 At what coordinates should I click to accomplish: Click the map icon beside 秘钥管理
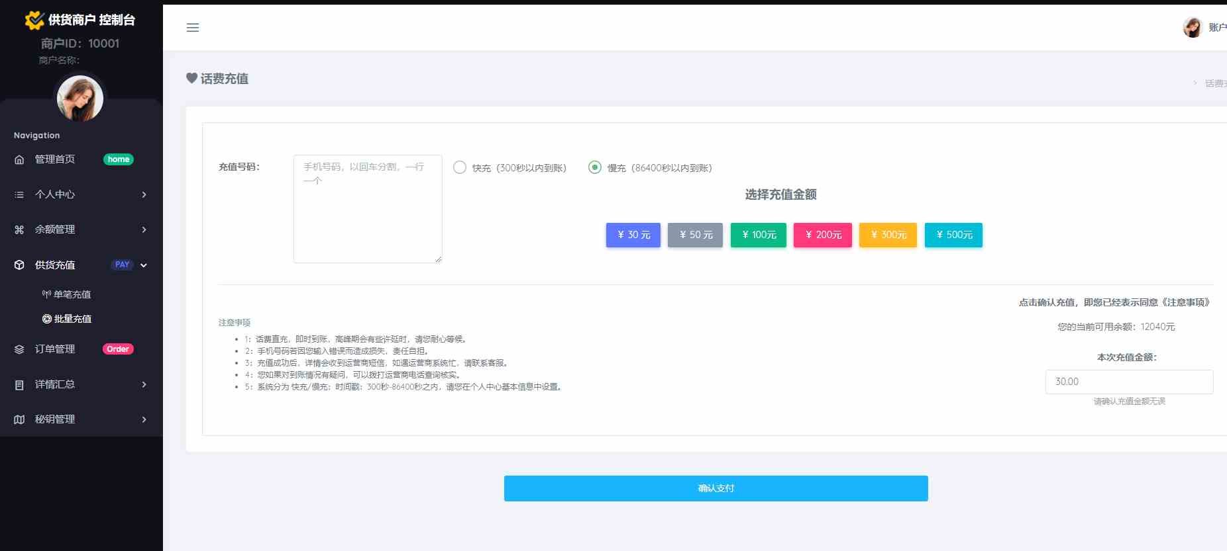(x=19, y=419)
